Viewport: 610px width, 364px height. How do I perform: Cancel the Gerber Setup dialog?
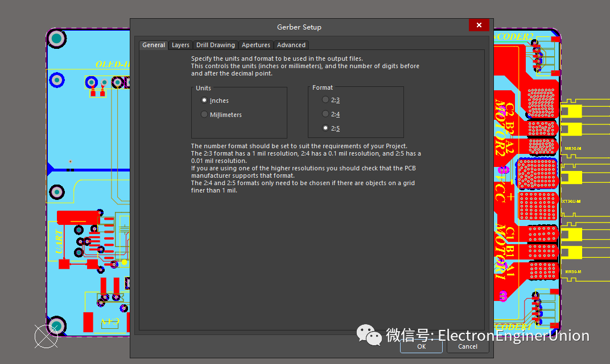tap(468, 346)
